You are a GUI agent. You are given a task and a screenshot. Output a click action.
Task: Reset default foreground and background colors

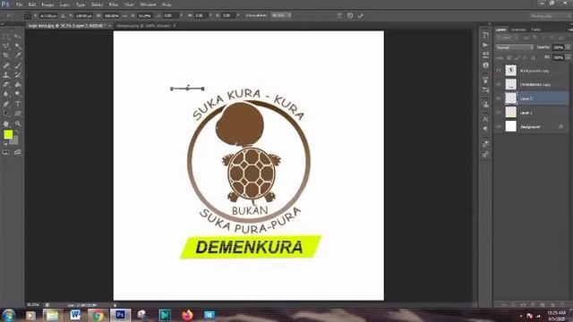(x=5, y=144)
